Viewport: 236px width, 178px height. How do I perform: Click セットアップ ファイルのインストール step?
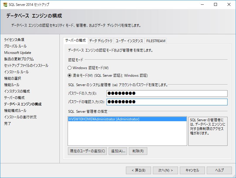point(26,66)
